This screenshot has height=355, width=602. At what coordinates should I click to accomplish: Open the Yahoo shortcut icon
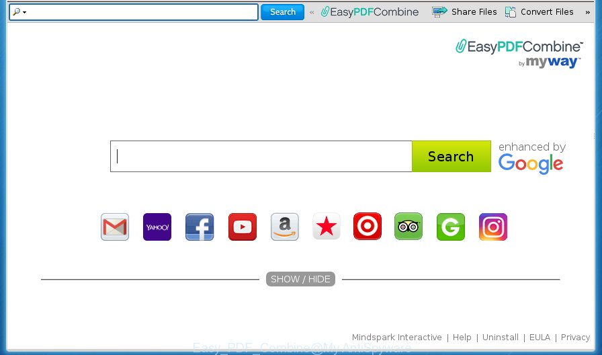pyautogui.click(x=157, y=227)
